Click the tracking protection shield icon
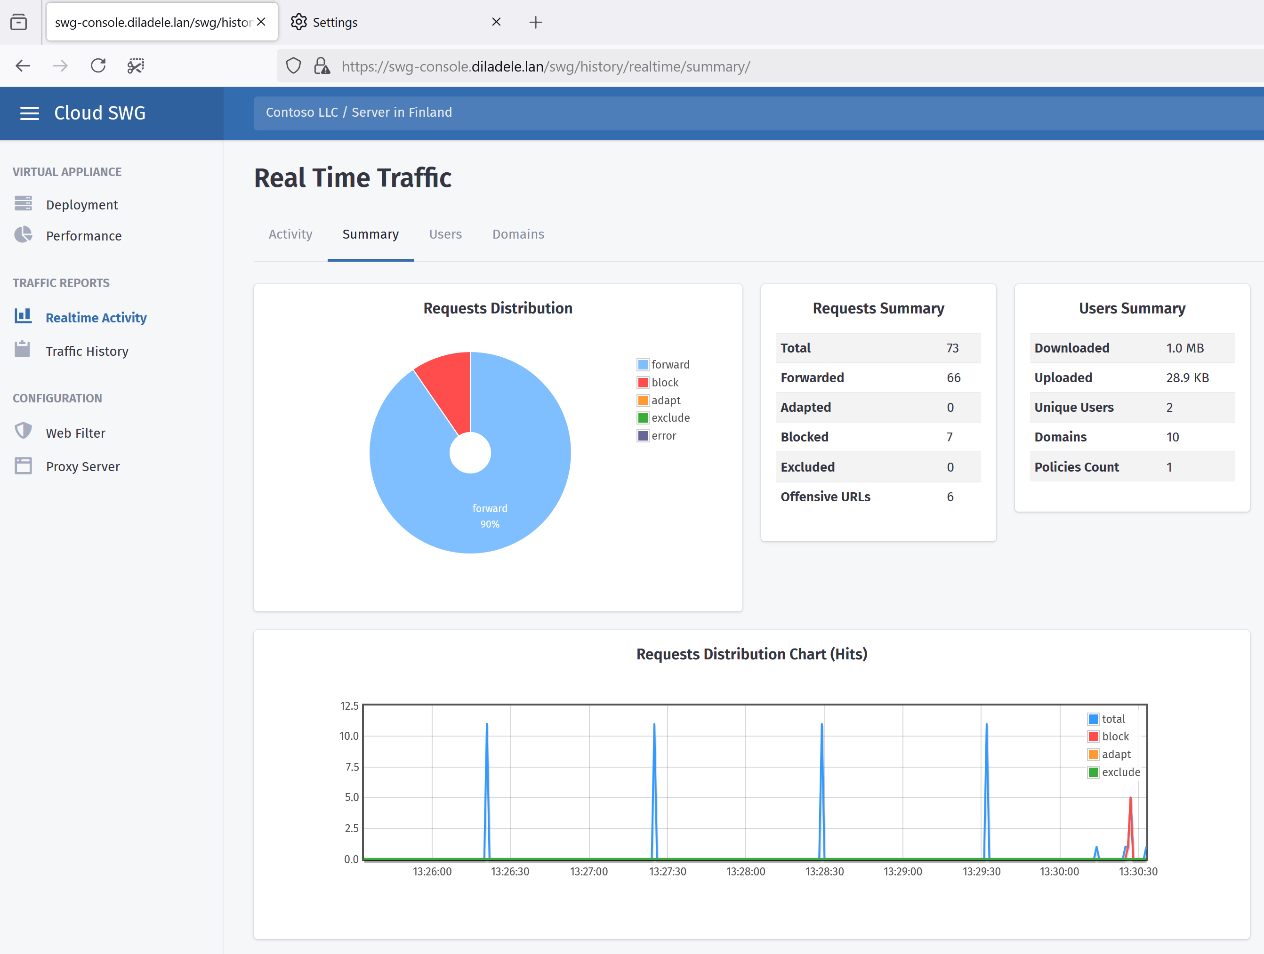The image size is (1264, 954). pos(293,66)
